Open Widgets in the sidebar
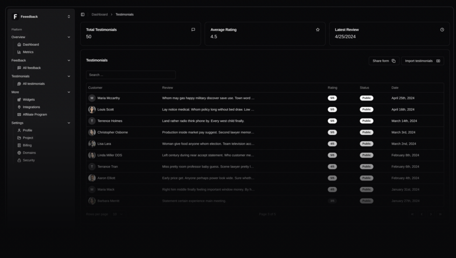This screenshot has height=258, width=456. [28, 100]
